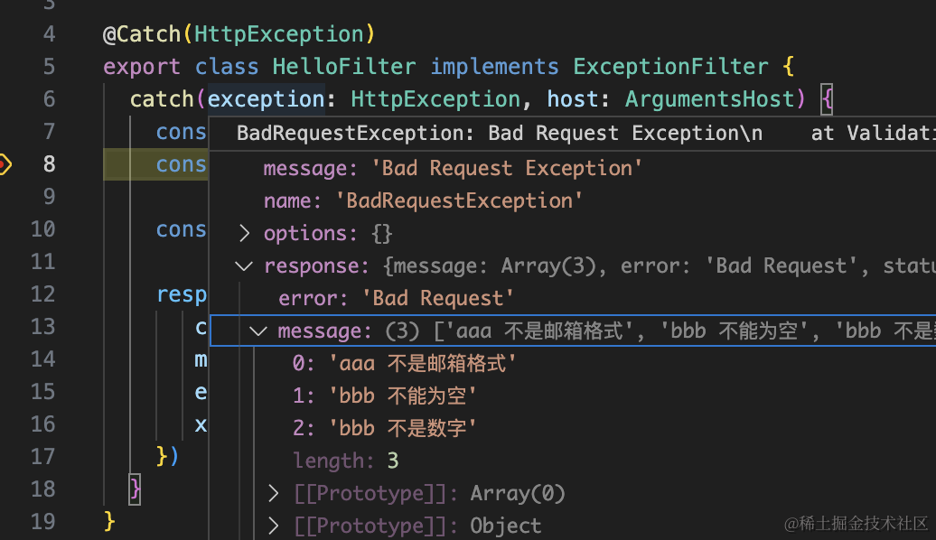
Task: Click the export keyword on line 5
Action: point(142,66)
